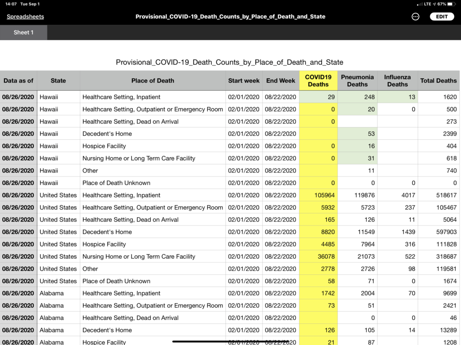Select the United States Other place cell

coord(153,269)
